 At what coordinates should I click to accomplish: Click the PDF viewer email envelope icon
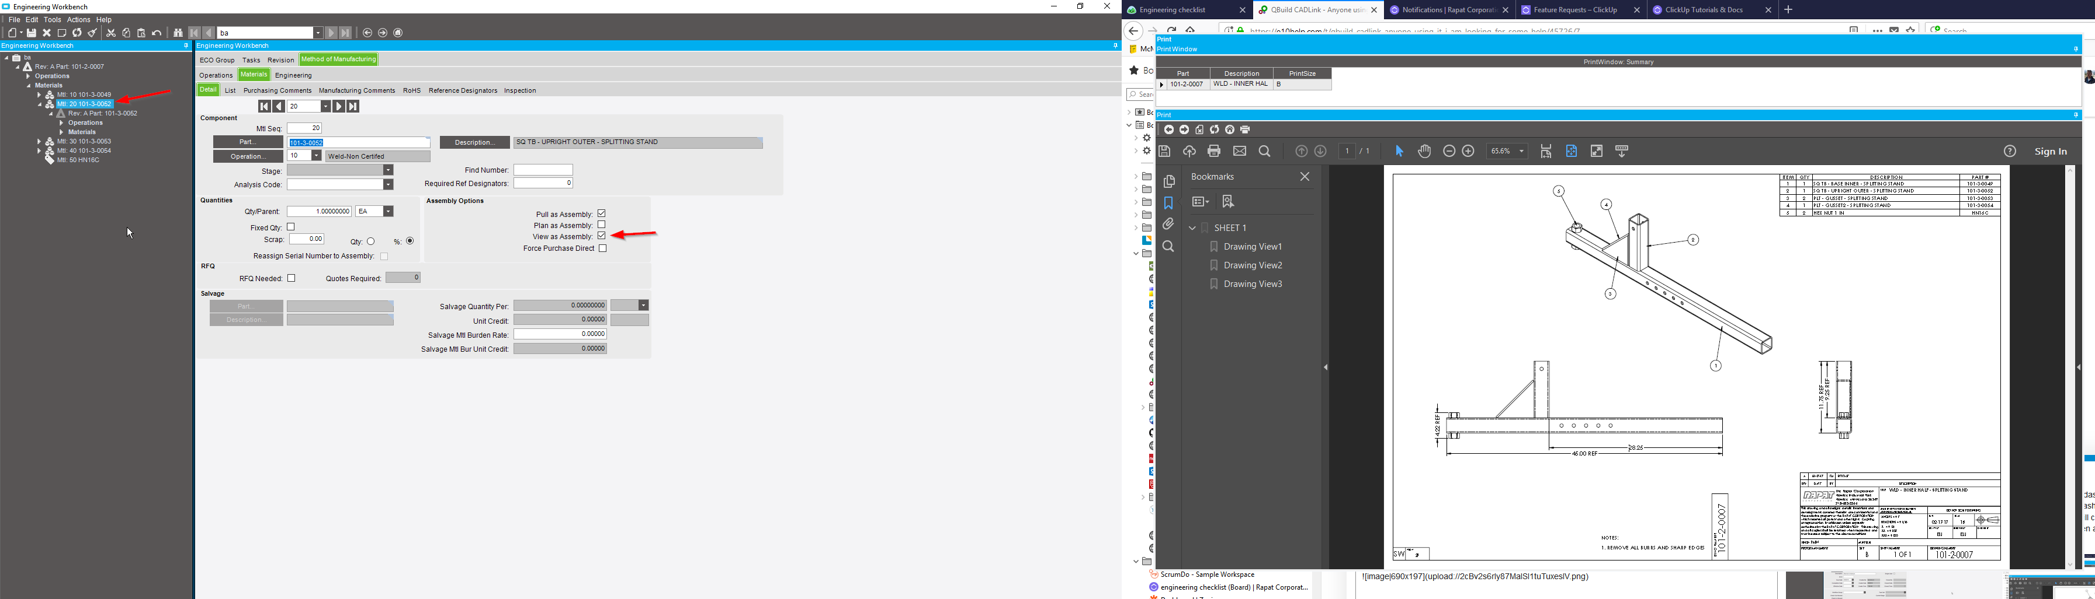pos(1240,151)
